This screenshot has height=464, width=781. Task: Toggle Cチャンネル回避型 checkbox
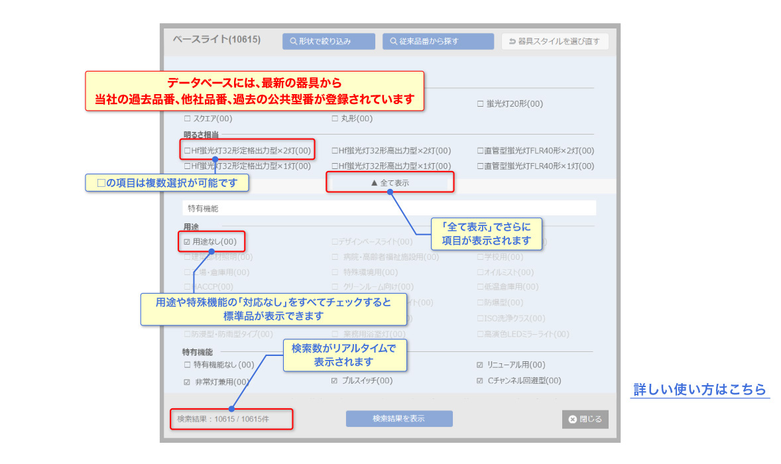click(480, 380)
